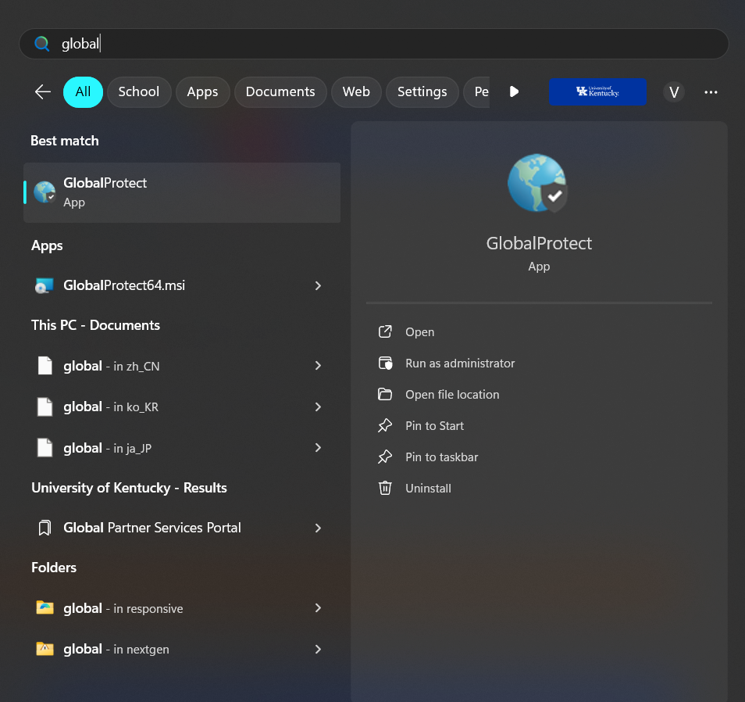
Task: Switch to the School filter tab
Action: (139, 91)
